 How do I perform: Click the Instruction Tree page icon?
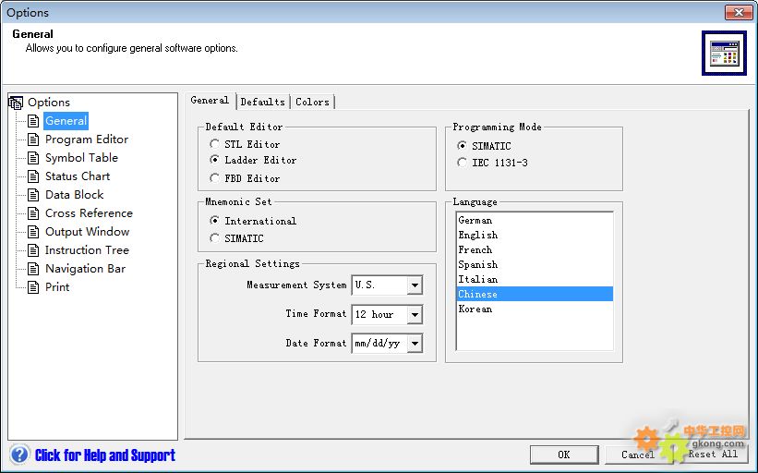(x=33, y=250)
